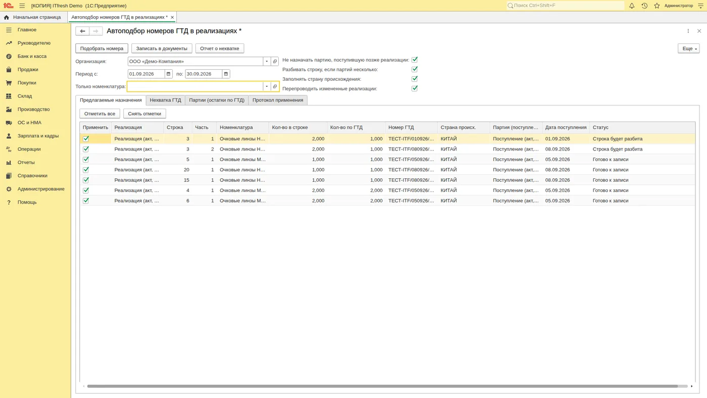Toggle 'Заполнять страну происхождения' checkbox

pyautogui.click(x=415, y=79)
